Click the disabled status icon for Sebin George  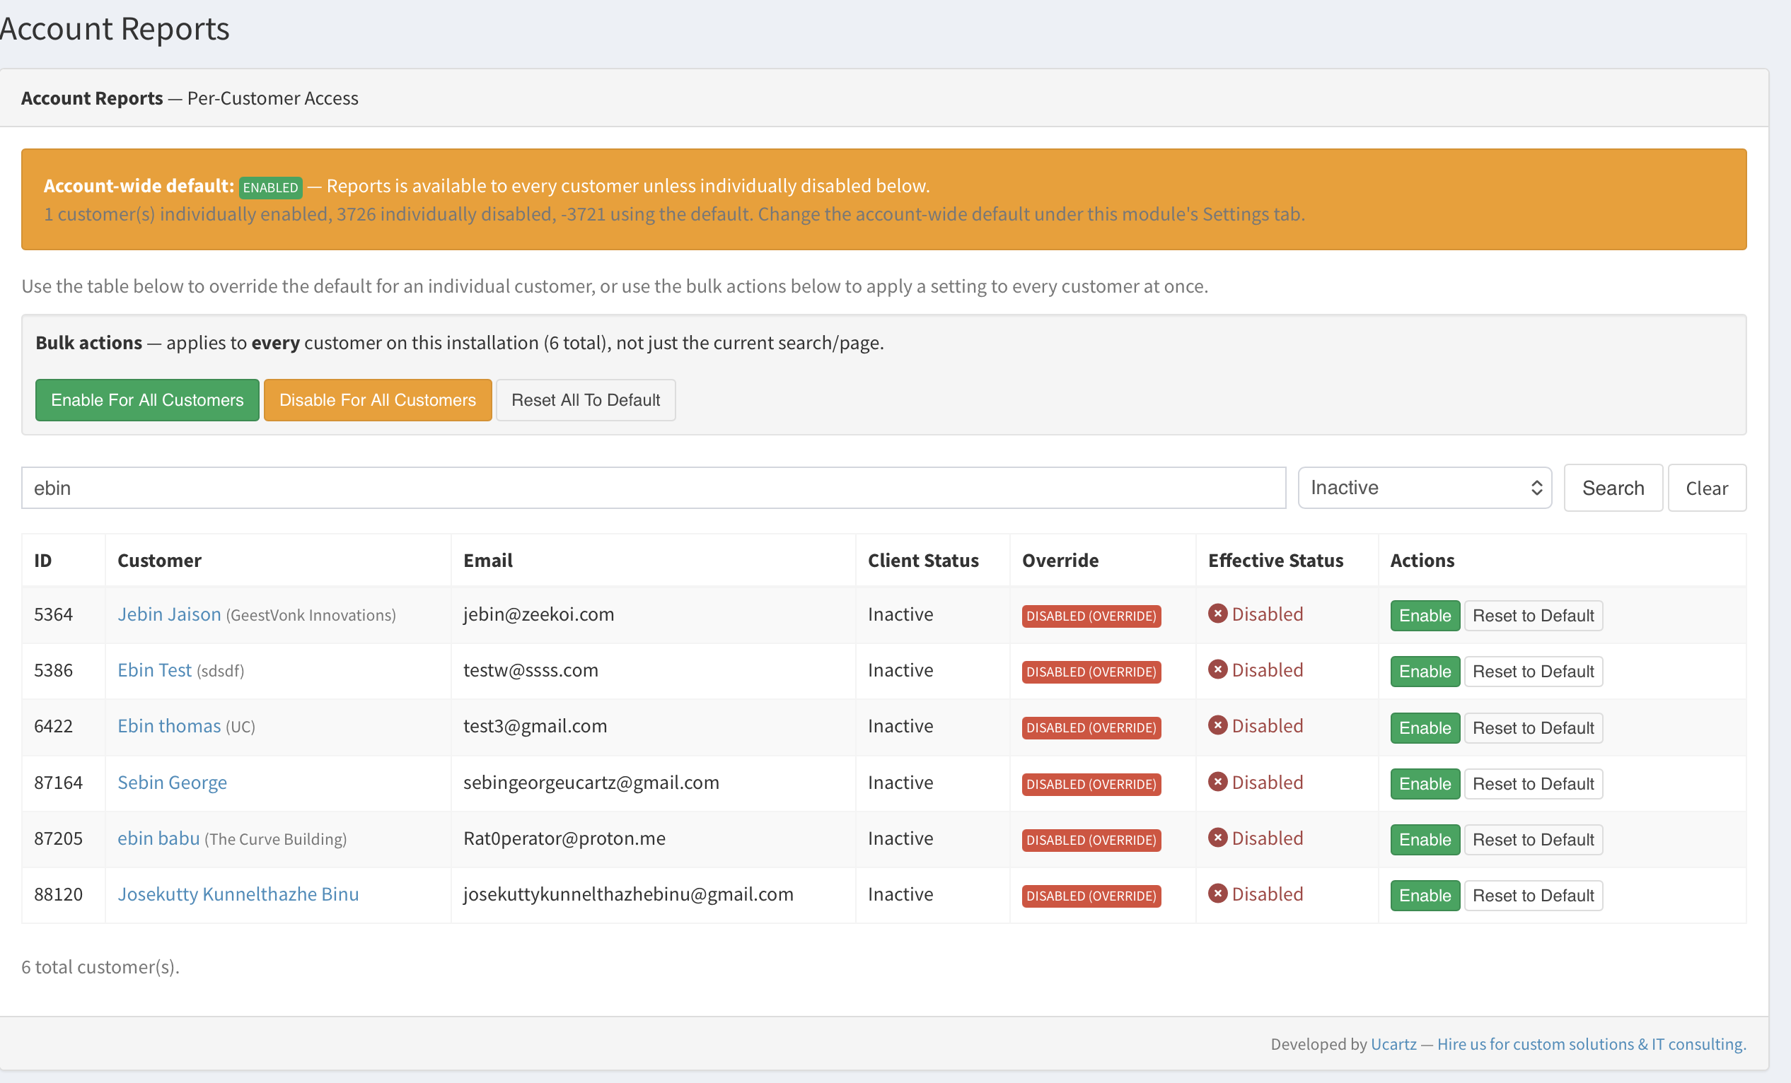point(1217,782)
